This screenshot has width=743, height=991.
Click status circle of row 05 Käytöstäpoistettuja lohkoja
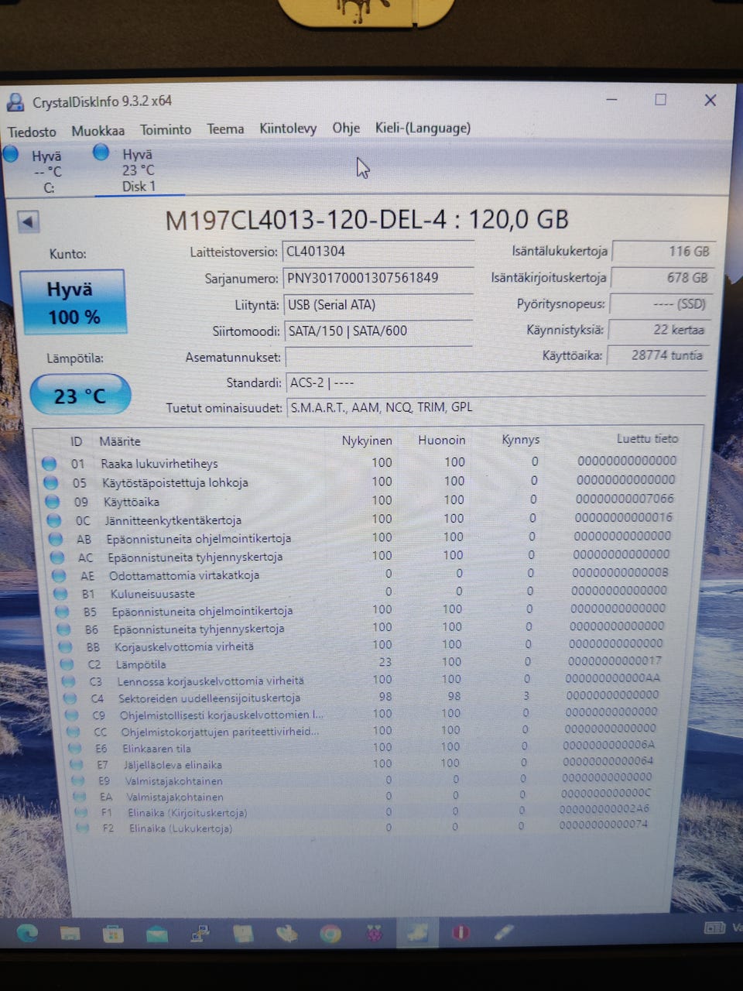tap(51, 482)
